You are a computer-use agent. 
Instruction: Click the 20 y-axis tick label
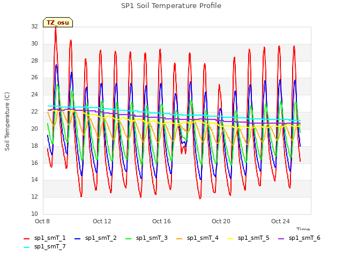[34, 128]
